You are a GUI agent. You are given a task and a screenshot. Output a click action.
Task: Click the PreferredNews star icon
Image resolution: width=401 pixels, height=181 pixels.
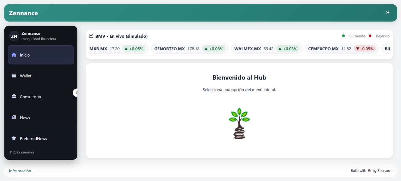[x=14, y=138]
